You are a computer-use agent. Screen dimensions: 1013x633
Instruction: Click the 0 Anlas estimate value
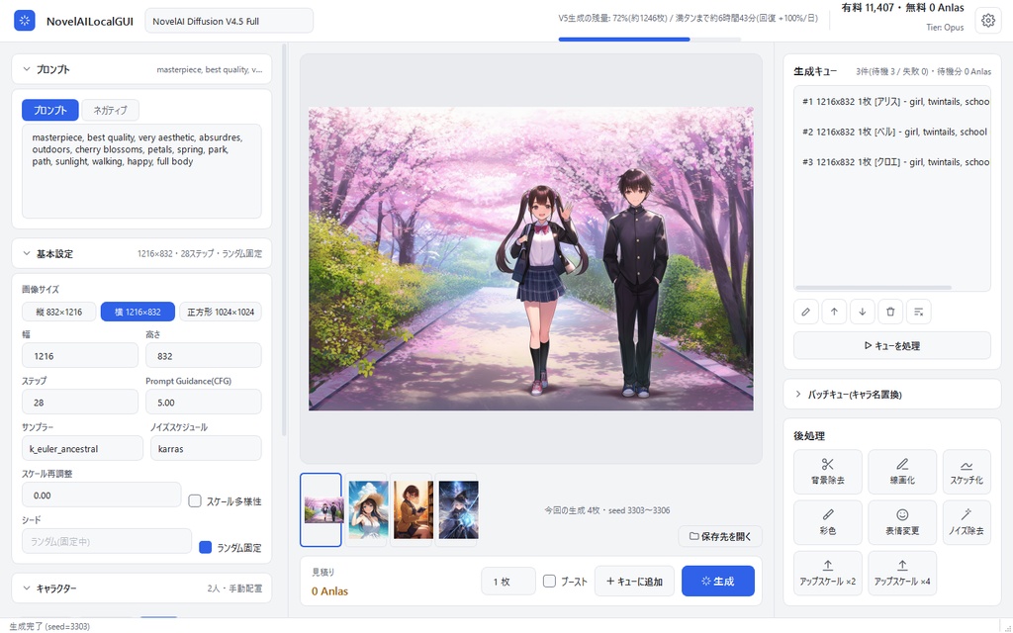[329, 591]
